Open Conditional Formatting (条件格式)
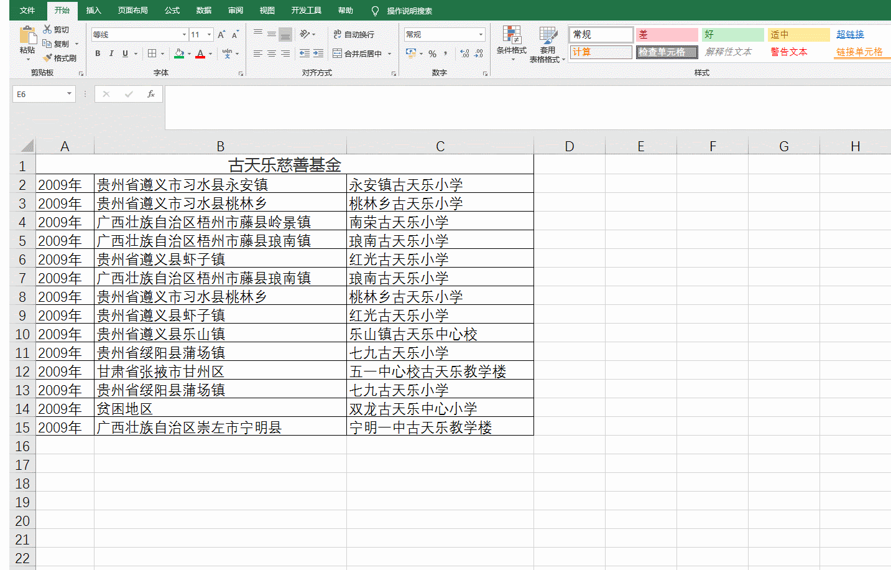The width and height of the screenshot is (891, 570). pos(512,44)
